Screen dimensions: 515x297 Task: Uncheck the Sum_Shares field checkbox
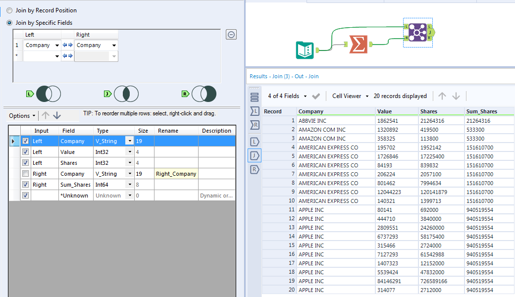click(25, 185)
